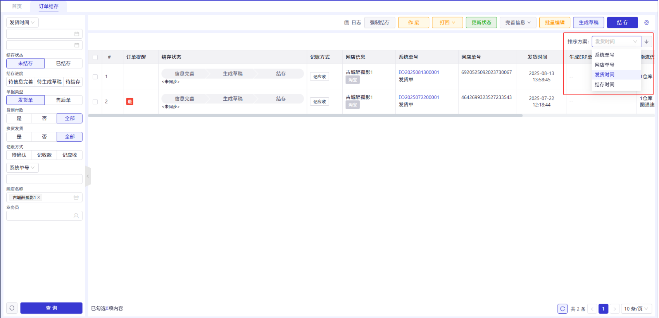This screenshot has height=318, width=659.
Task: Reset the filters with the refresh icon beside 查询
Action: [12, 308]
